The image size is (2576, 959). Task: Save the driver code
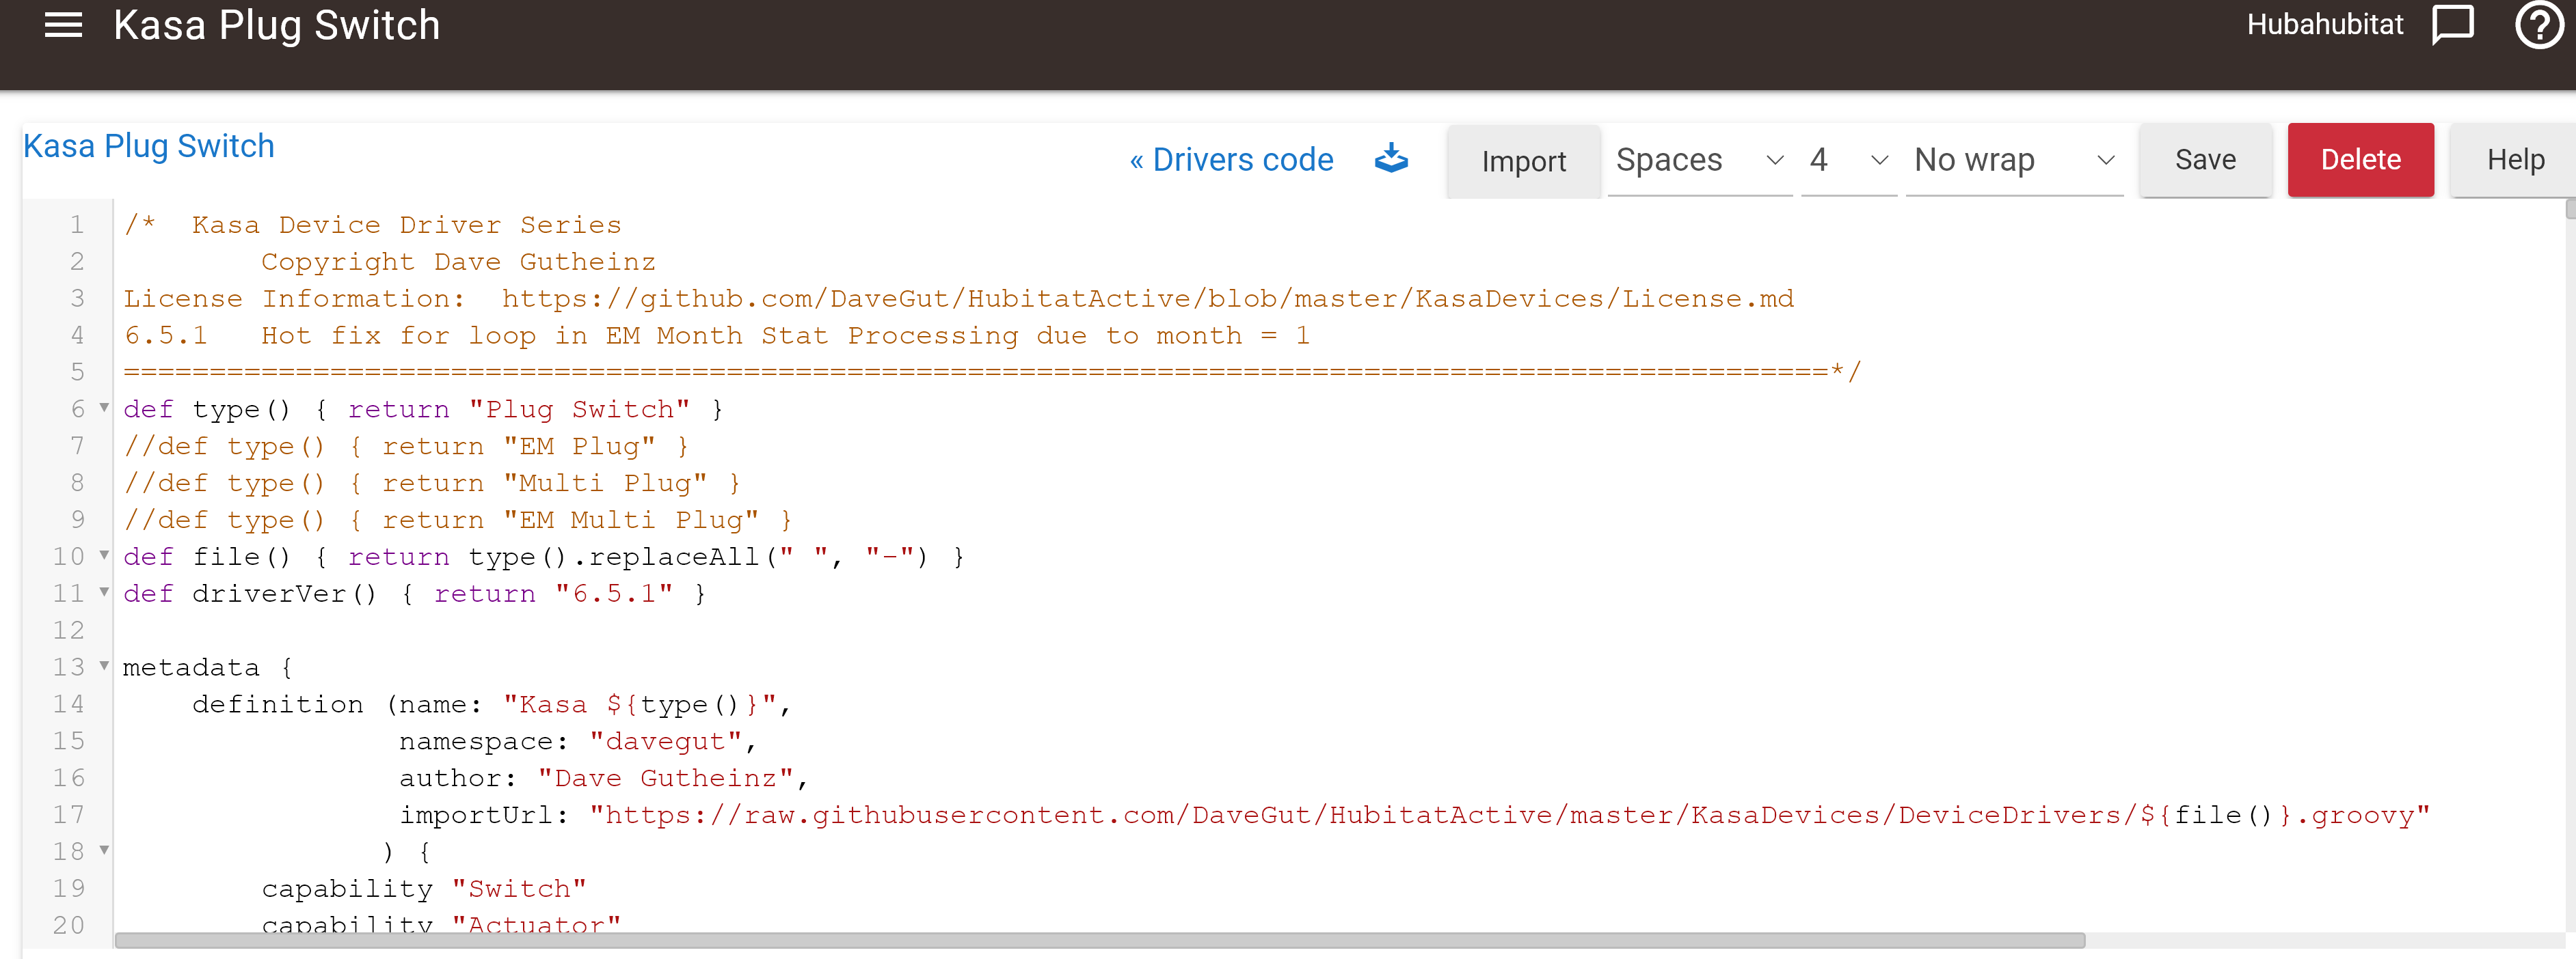[2205, 160]
